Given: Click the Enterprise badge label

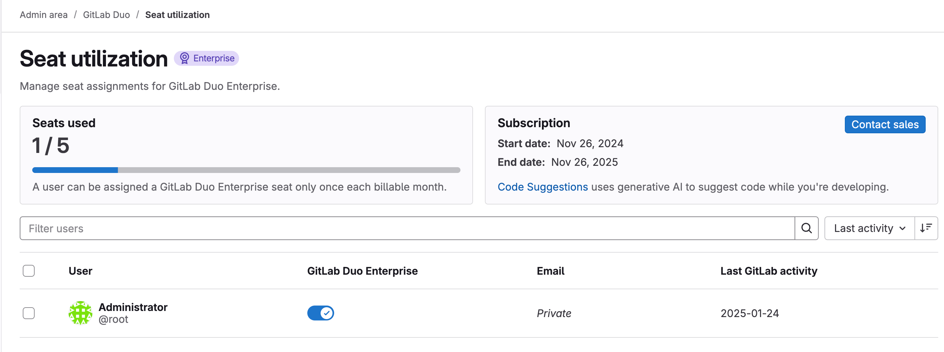Looking at the screenshot, I should 214,58.
